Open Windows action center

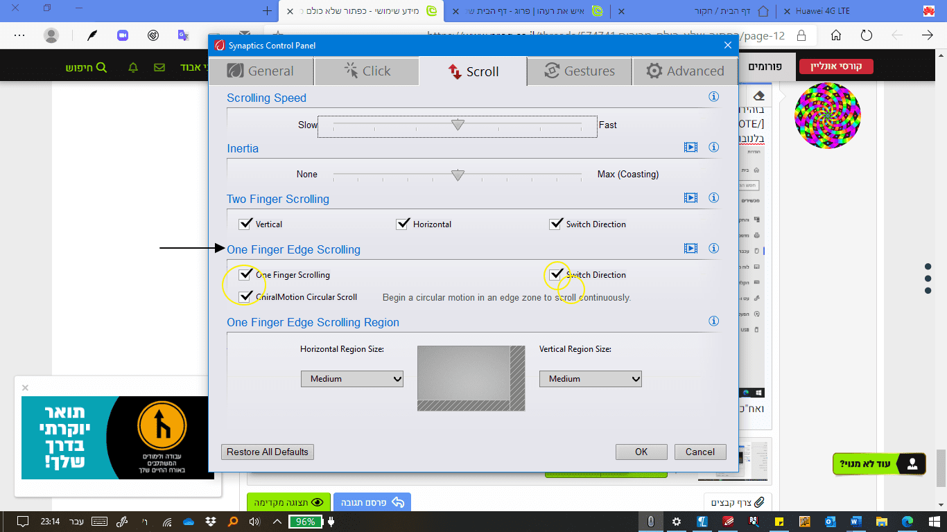[x=22, y=522]
